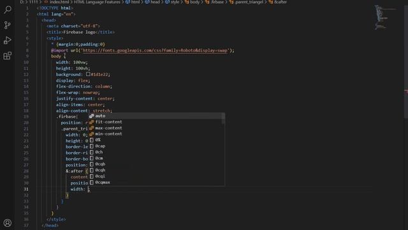This screenshot has width=408, height=230.
Task: Click the '* {margin:0;padding:0}' line
Action: 78,44
